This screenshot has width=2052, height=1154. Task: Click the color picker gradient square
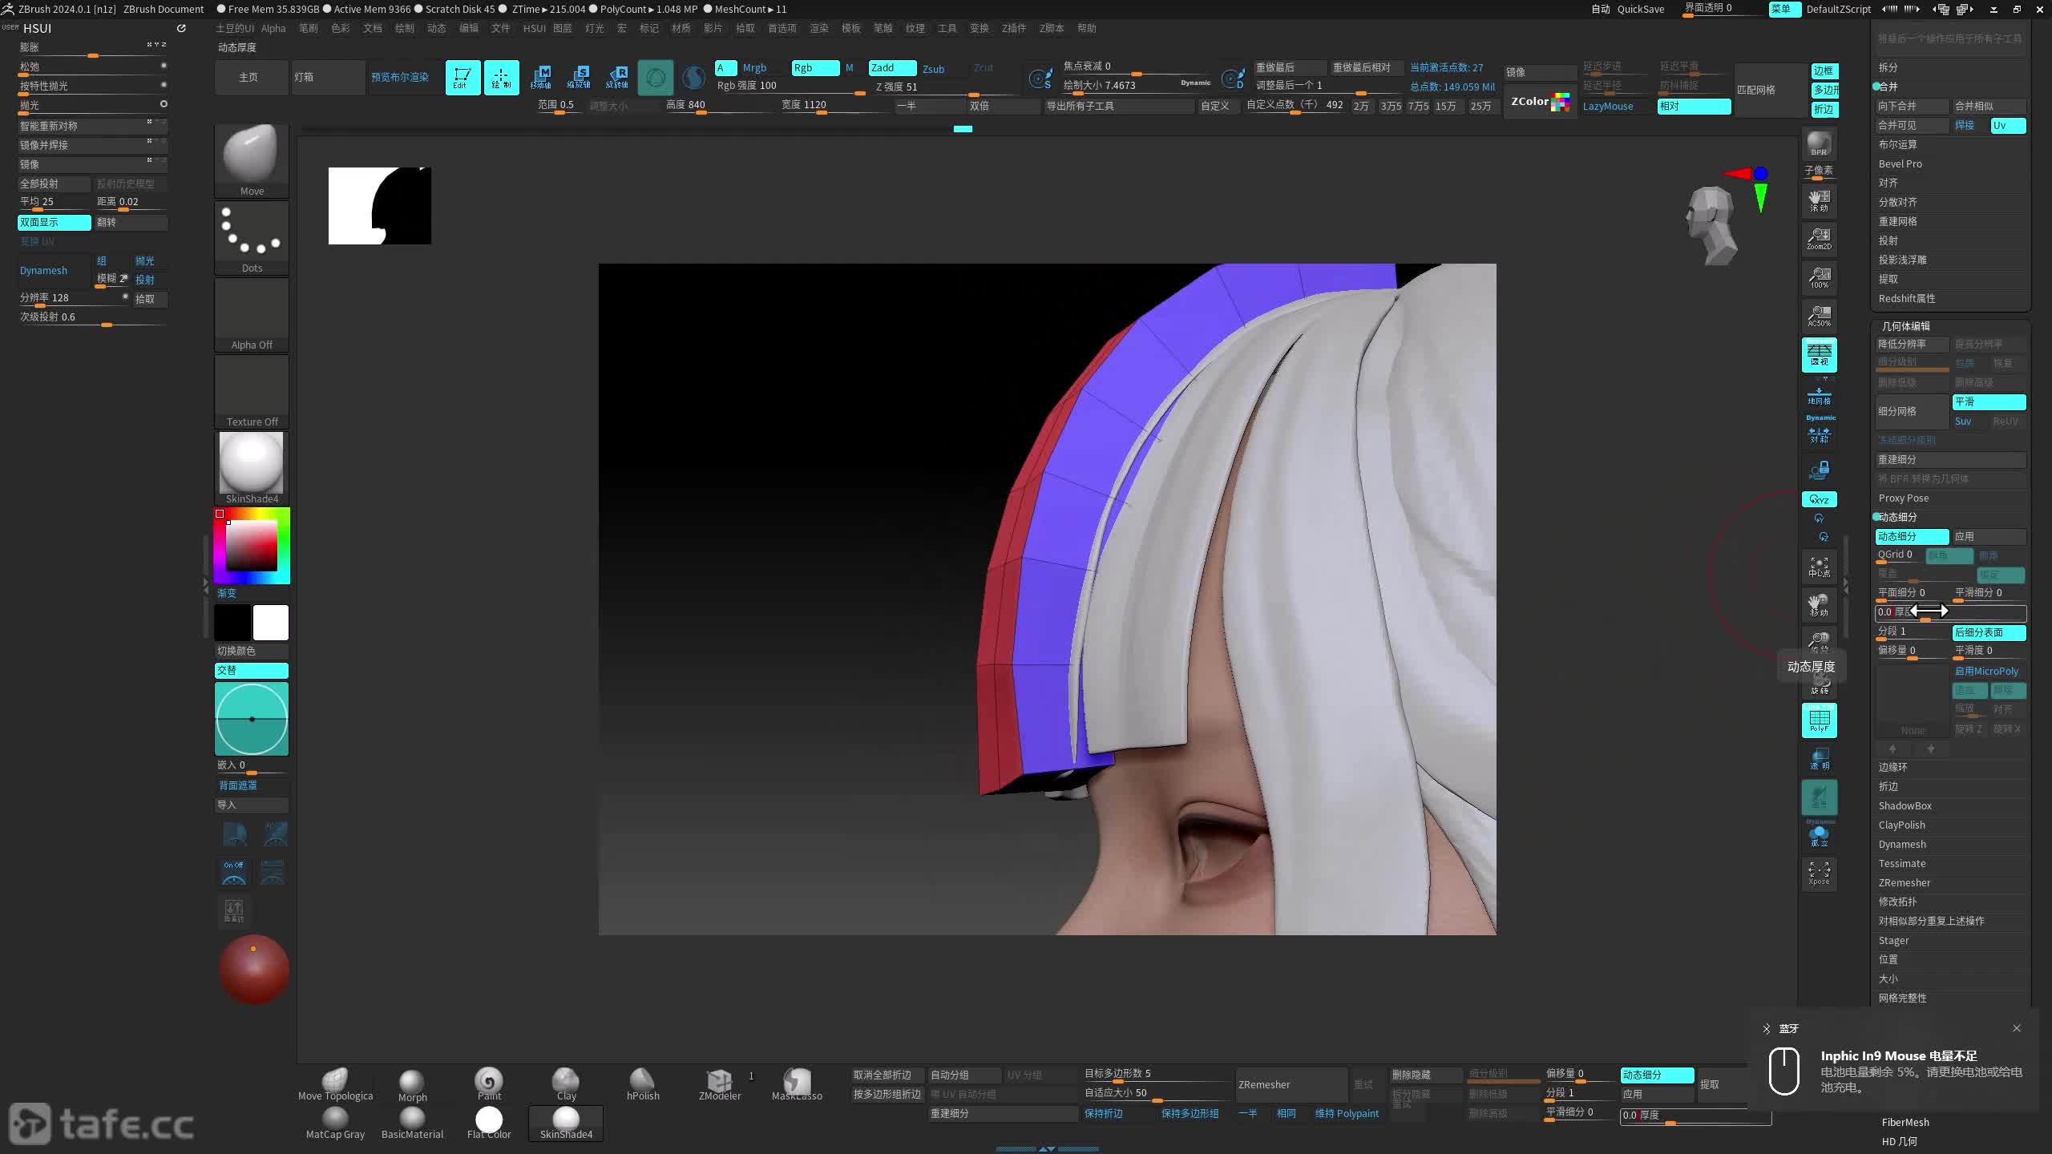click(x=252, y=546)
